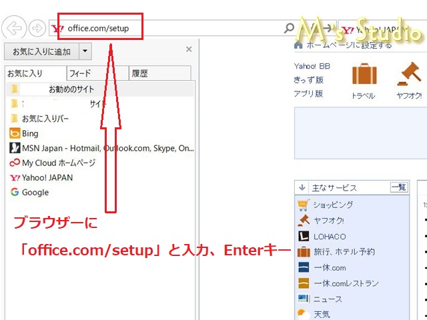The height and width of the screenshot is (320, 427).
Task: Click the ホームページに設定する home icon
Action: 298,45
